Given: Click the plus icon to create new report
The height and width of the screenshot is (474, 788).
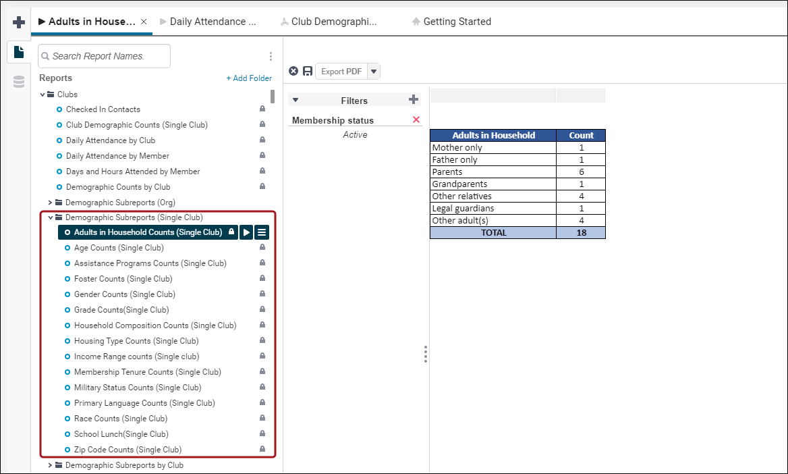Looking at the screenshot, I should pyautogui.click(x=19, y=22).
